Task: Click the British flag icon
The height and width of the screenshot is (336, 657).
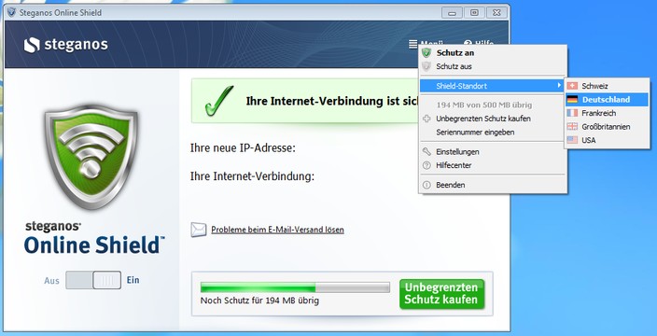Action: click(572, 127)
